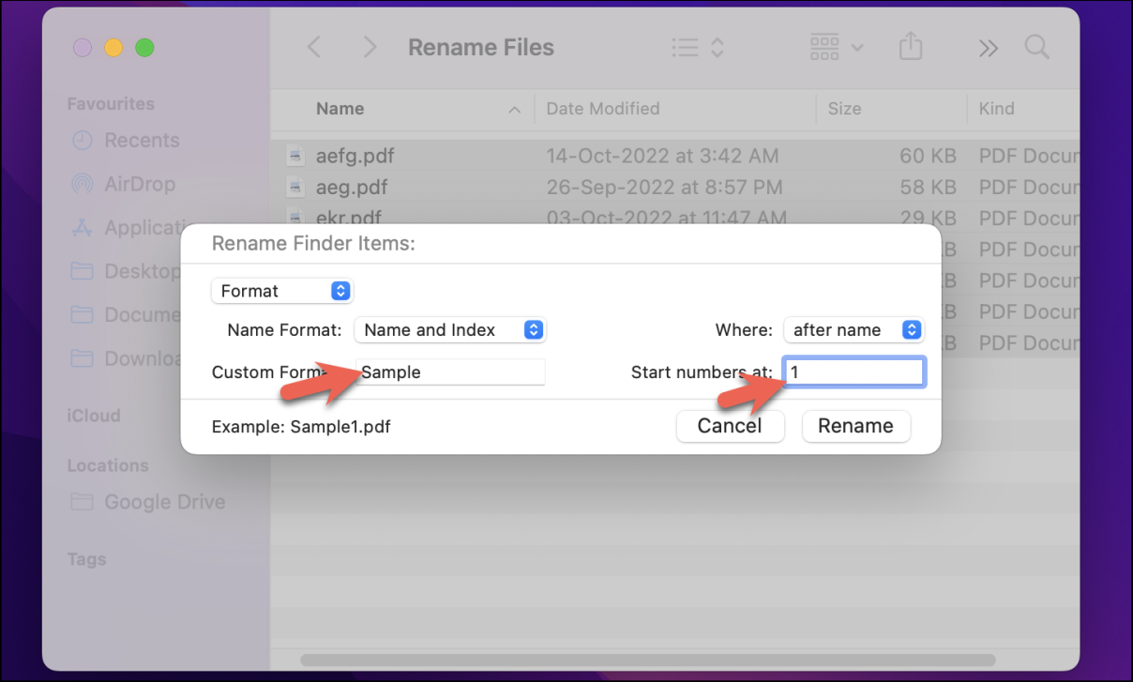
Task: Open the list view switcher icon
Action: coord(698,47)
